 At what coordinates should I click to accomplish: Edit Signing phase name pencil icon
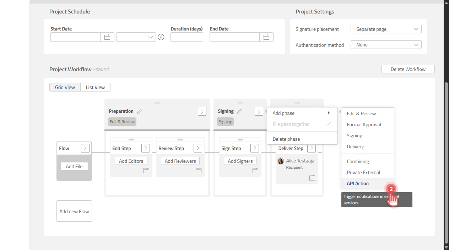coord(239,111)
